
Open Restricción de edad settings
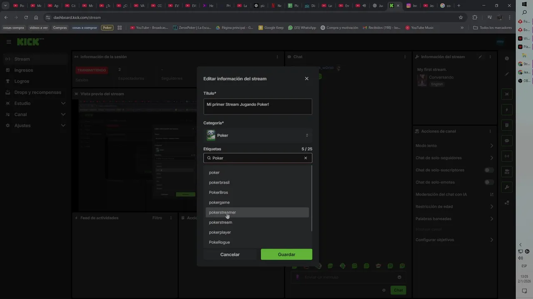pyautogui.click(x=454, y=206)
